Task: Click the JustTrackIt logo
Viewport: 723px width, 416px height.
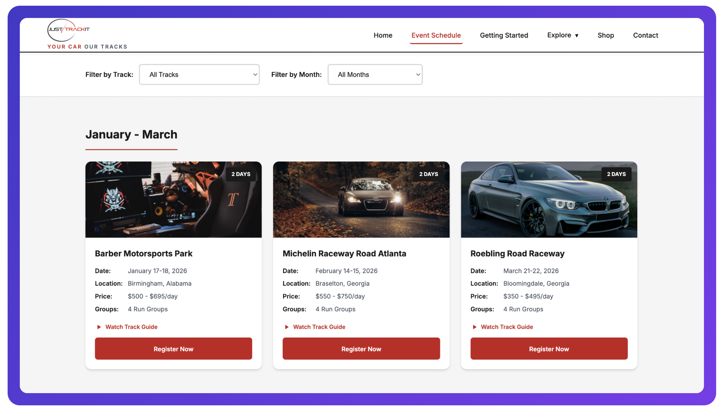Action: (69, 30)
